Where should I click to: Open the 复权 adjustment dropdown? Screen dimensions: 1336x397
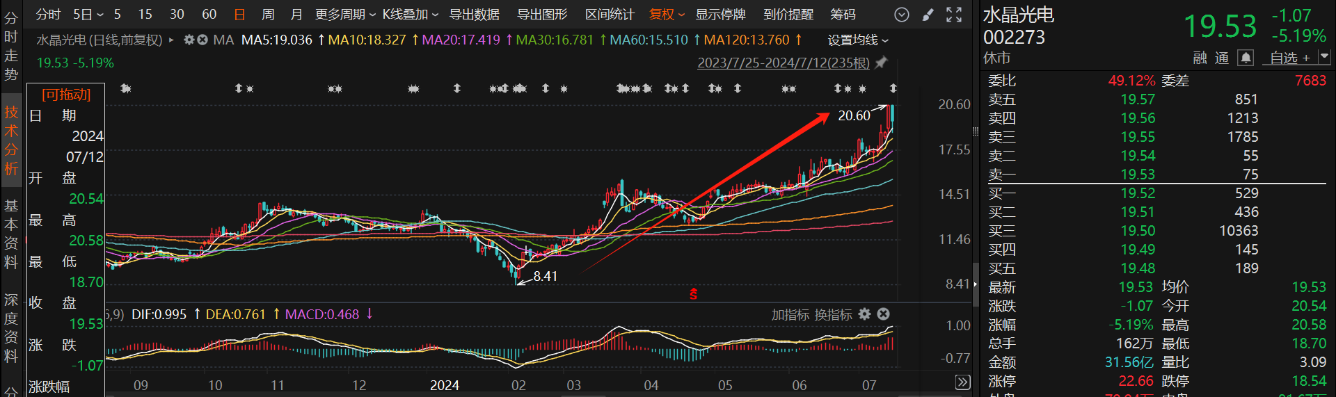tap(667, 15)
